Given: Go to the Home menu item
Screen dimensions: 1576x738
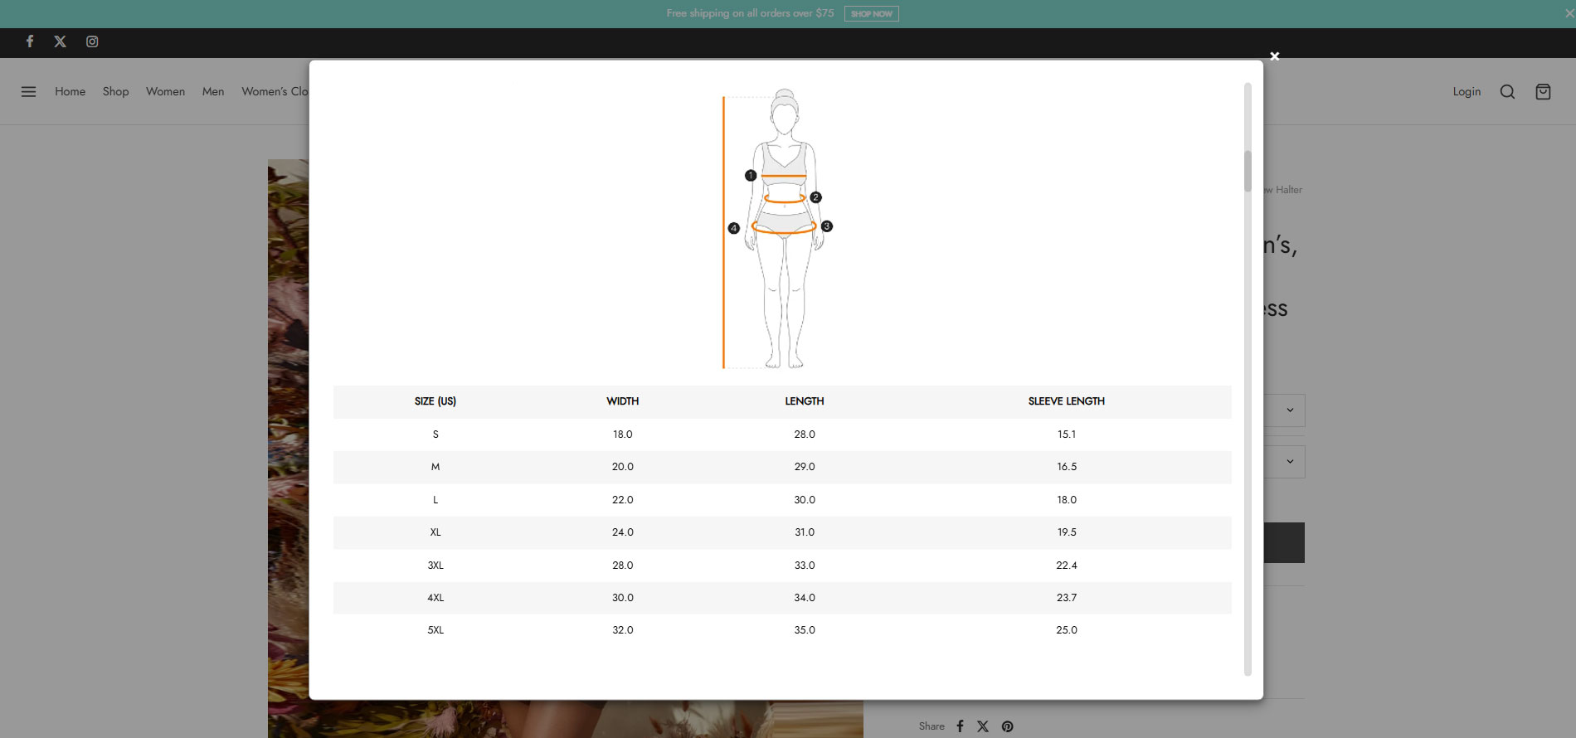Looking at the screenshot, I should [71, 91].
